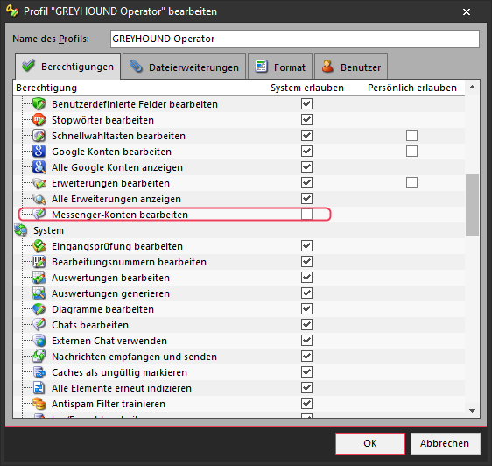Click the System erlauben column header
Viewport: 492px width, 466px height.
307,88
